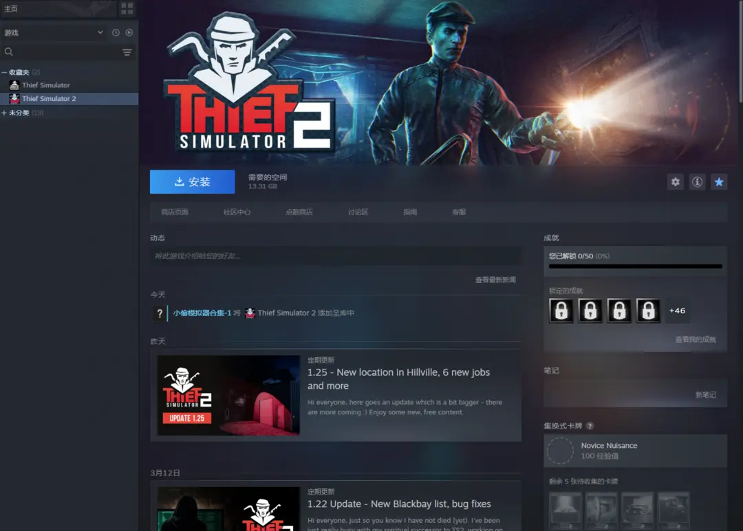This screenshot has height=531, width=743.
Task: Select Thief Simulator in the library list
Action: point(46,85)
